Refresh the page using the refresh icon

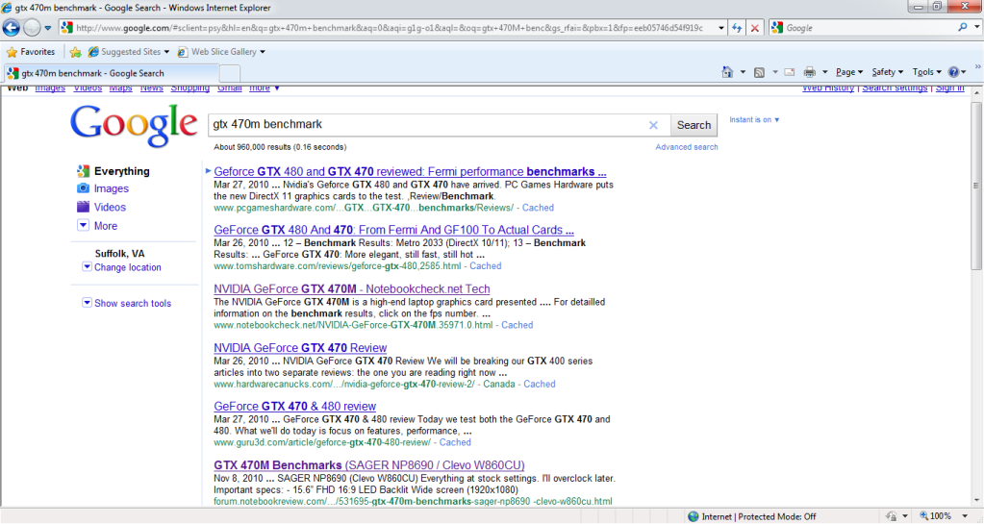coord(737,28)
